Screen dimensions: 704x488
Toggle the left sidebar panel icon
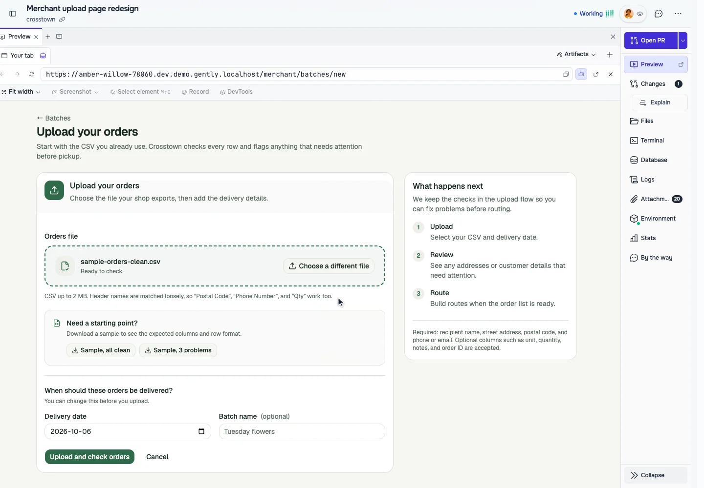13,14
